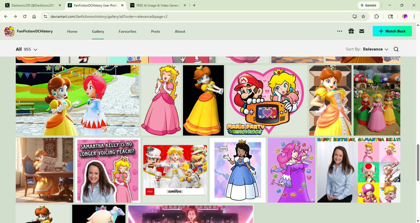Image resolution: width=420 pixels, height=223 pixels.
Task: Open the Sort By Relevance dropdown
Action: (x=376, y=49)
